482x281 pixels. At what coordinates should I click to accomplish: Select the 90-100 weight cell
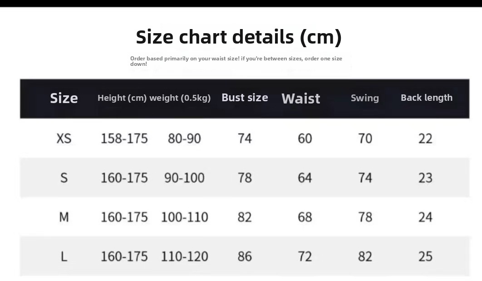pyautogui.click(x=184, y=178)
